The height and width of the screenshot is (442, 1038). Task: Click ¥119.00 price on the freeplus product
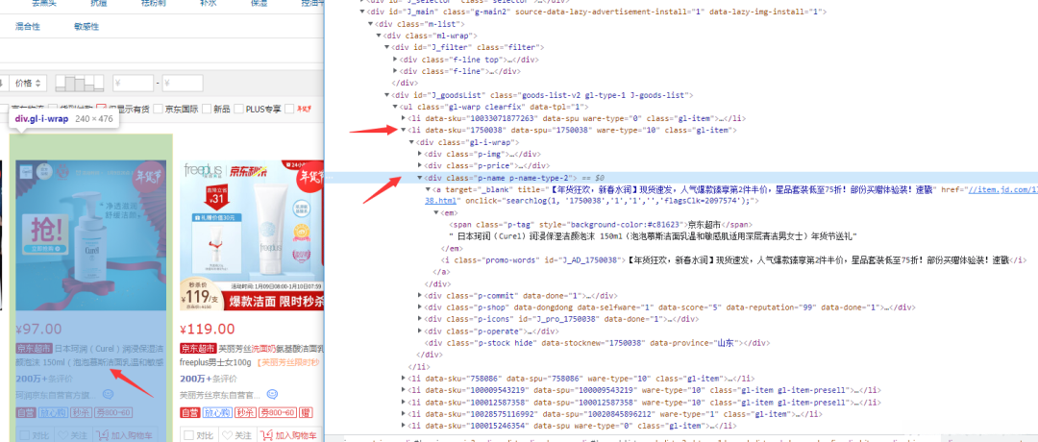208,329
